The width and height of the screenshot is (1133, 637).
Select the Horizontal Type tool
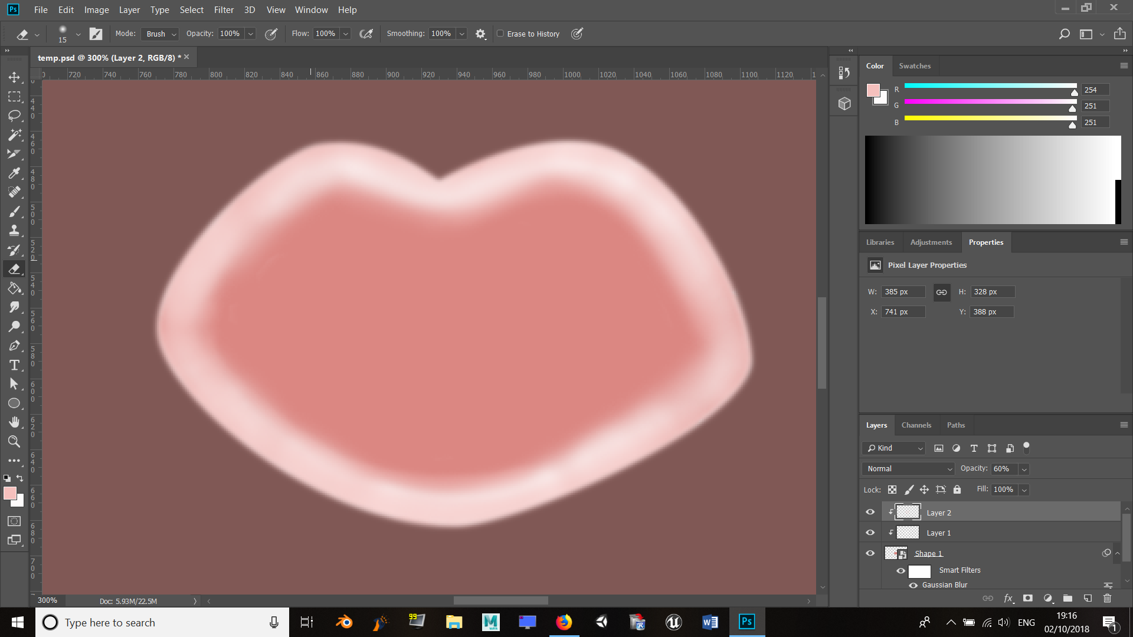click(15, 365)
